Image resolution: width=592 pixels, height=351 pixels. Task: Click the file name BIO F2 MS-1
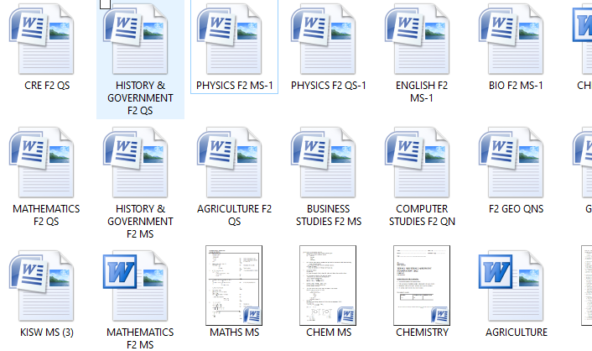516,86
